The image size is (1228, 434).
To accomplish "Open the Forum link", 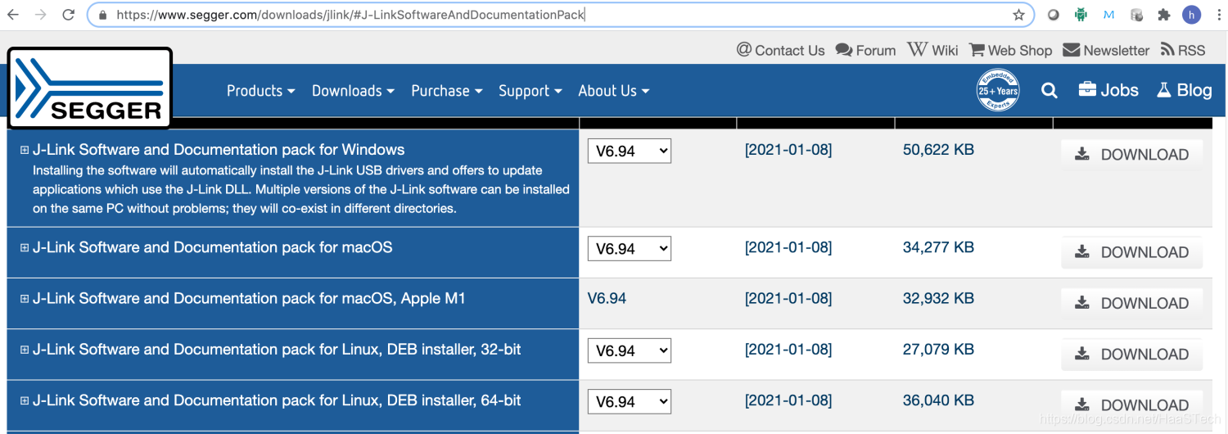I will click(x=865, y=50).
